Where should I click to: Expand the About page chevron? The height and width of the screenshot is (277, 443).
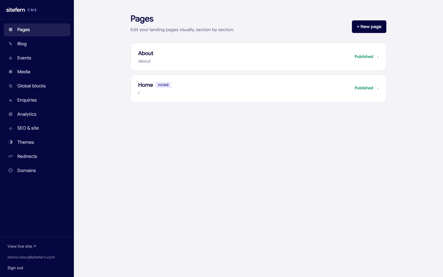coord(378,57)
